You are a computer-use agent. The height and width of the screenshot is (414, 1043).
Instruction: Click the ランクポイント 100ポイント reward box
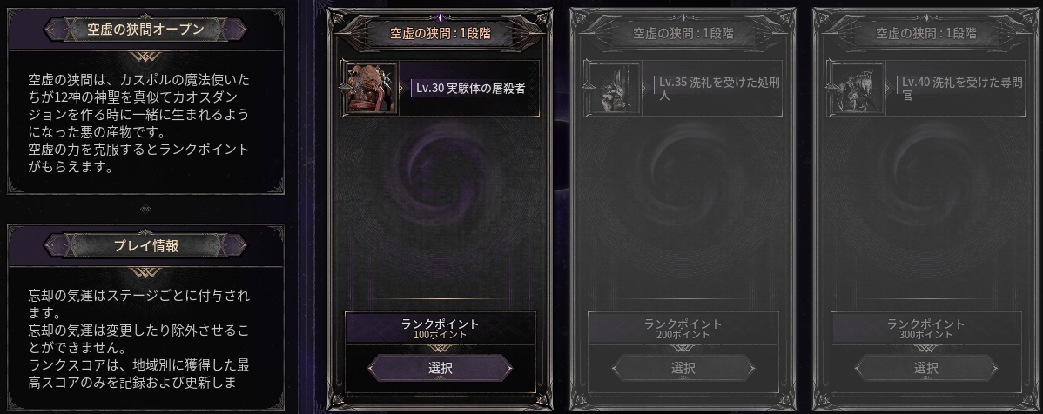click(x=441, y=328)
